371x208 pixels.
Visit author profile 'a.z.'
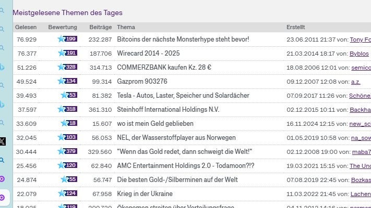[355, 82]
